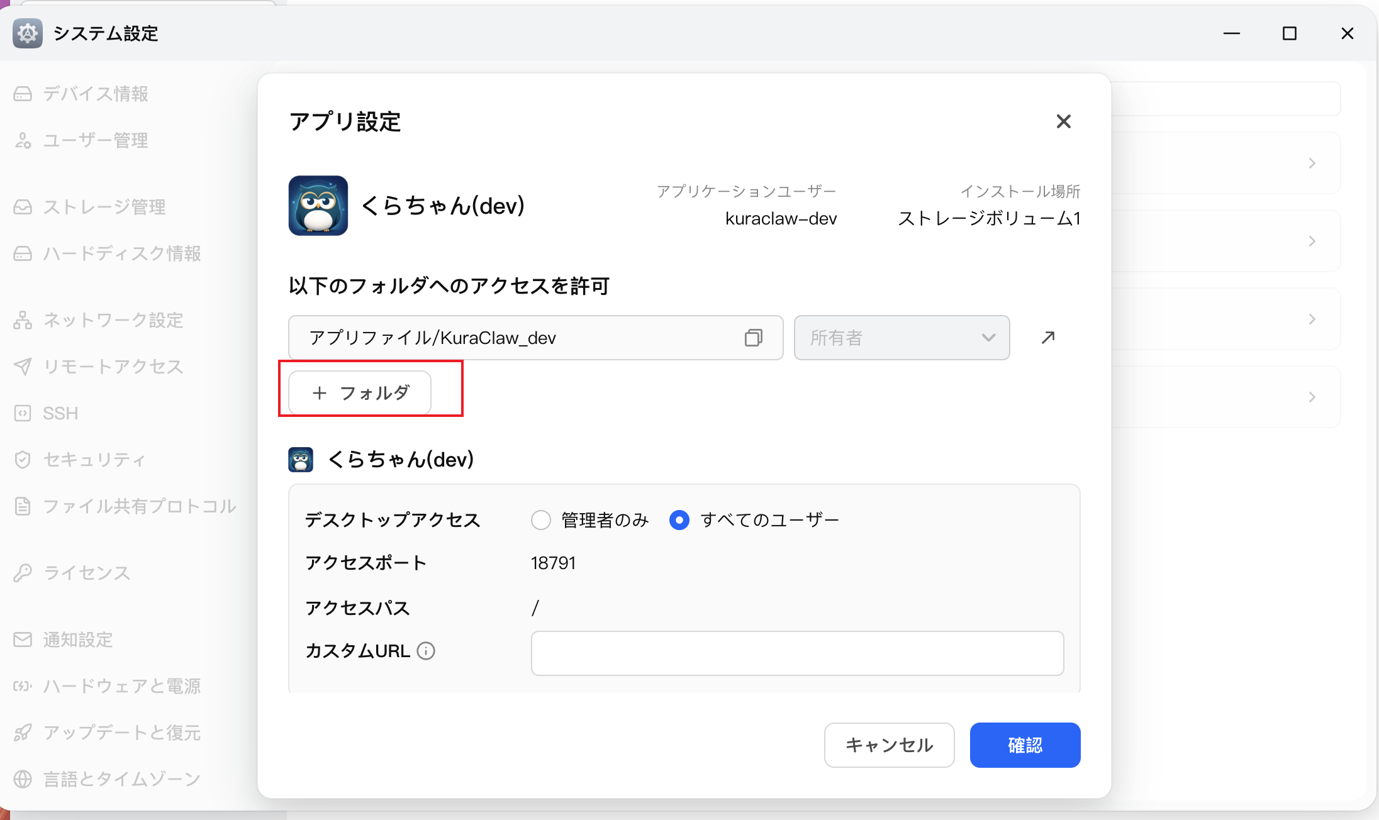Viewport: 1379px width, 820px height.
Task: Click the ライセンス key icon
Action: 23,573
